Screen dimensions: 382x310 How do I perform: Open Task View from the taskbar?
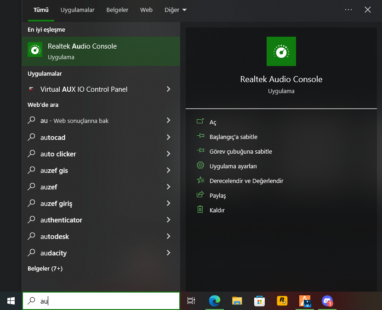coord(191,301)
